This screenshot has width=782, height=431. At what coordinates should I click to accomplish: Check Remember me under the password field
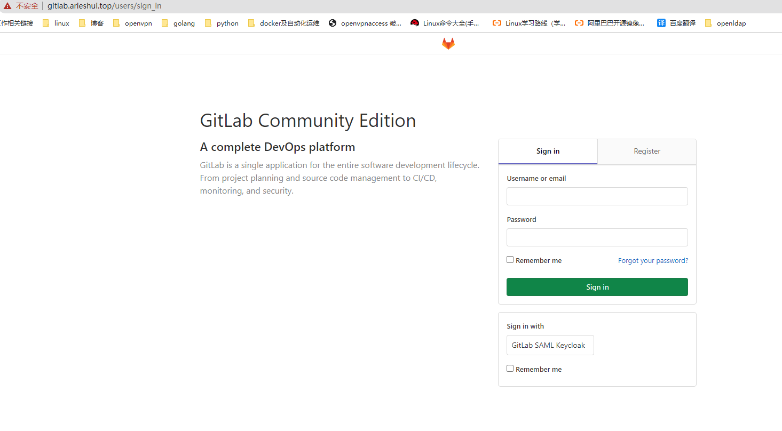[510, 259]
